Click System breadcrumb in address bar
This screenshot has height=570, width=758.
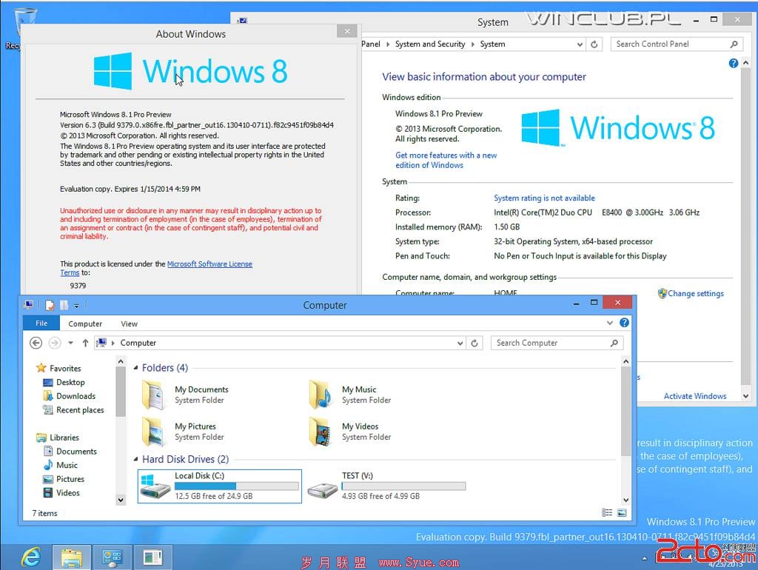coord(492,44)
